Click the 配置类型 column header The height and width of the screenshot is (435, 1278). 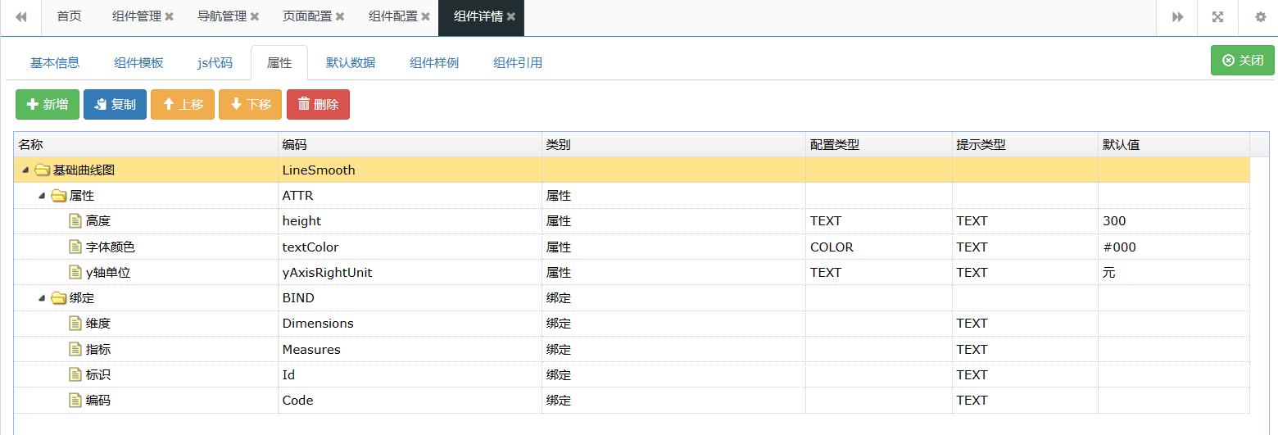pos(879,144)
